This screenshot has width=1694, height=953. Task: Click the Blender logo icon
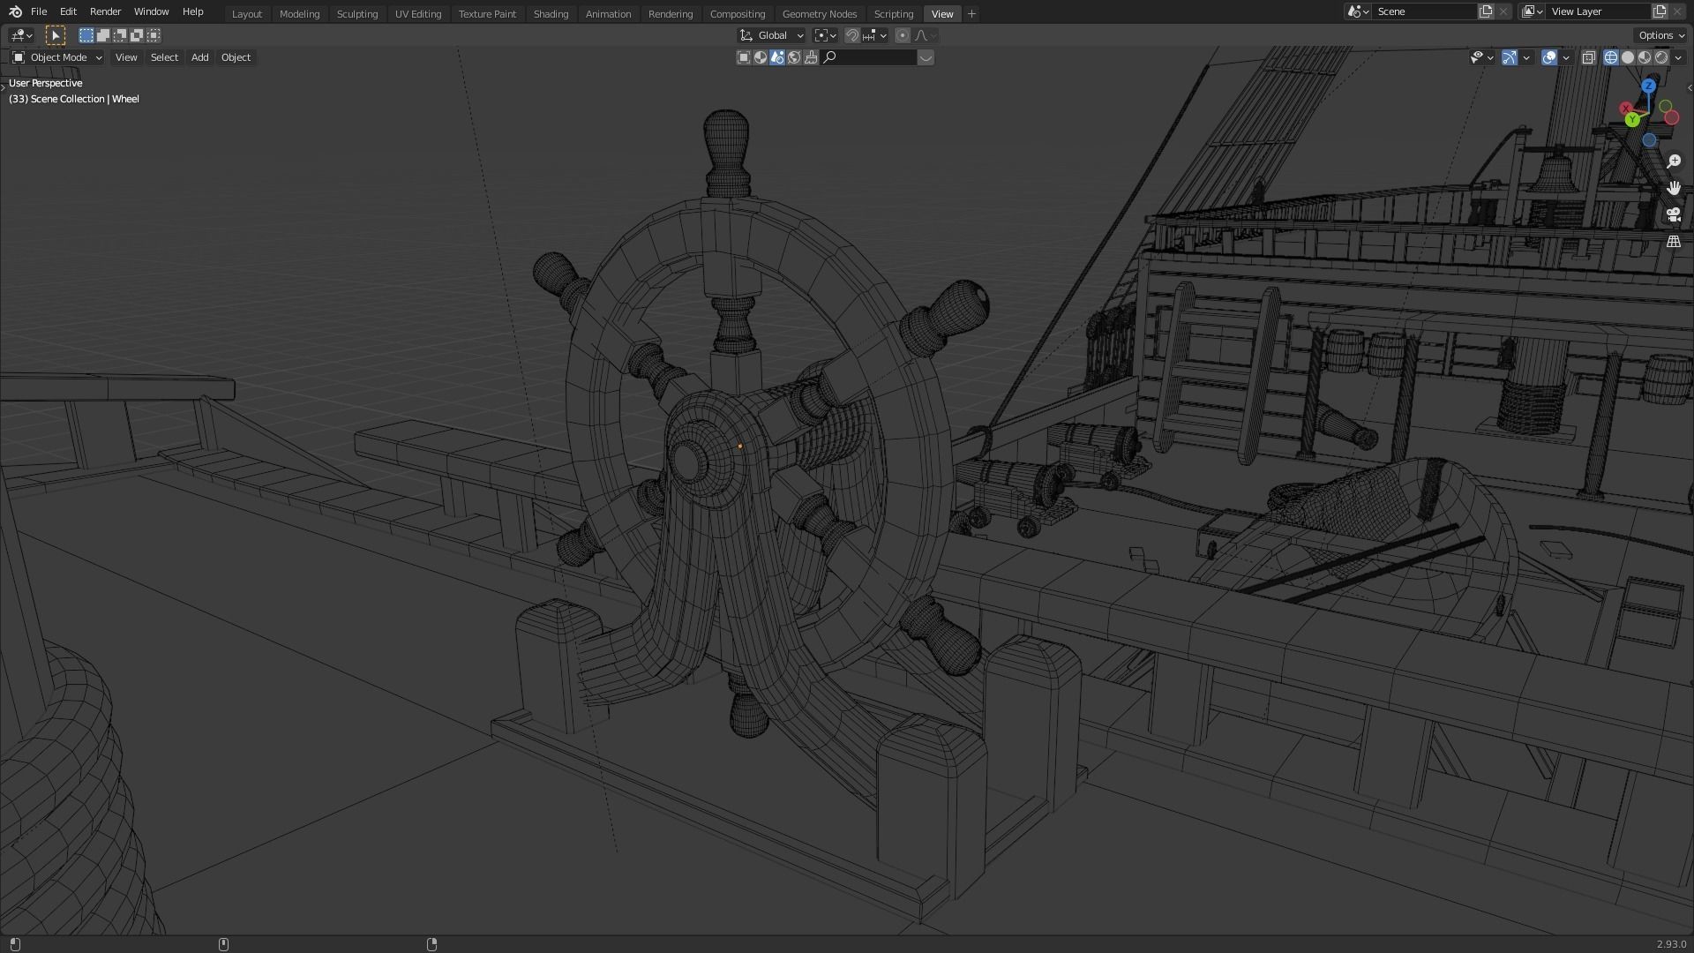point(15,11)
